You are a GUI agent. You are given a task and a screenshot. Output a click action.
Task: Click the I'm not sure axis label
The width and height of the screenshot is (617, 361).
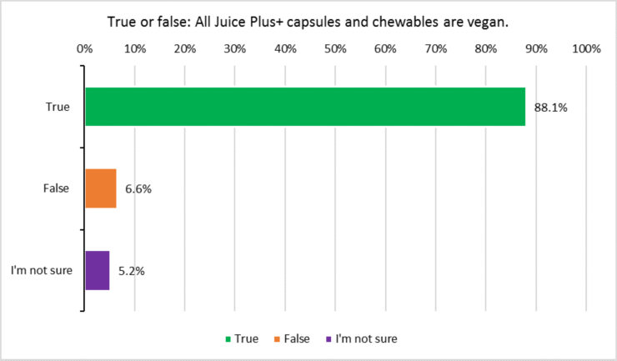tap(42, 270)
